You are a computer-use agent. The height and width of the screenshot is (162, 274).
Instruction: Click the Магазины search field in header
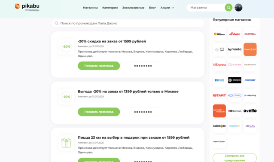click(x=206, y=8)
